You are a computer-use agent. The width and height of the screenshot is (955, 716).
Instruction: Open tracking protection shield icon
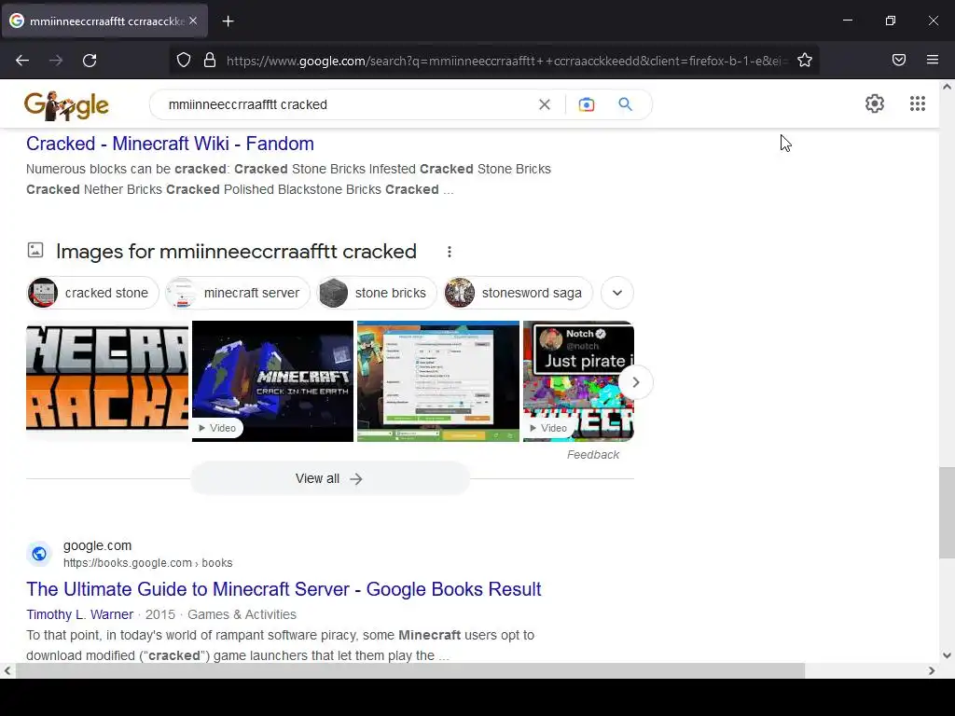pyautogui.click(x=184, y=60)
